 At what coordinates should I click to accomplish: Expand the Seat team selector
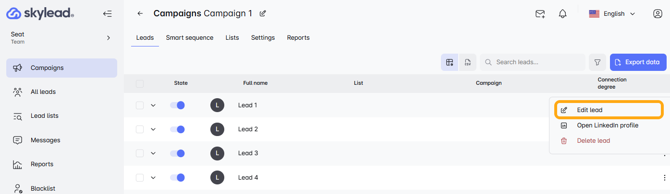pyautogui.click(x=109, y=38)
